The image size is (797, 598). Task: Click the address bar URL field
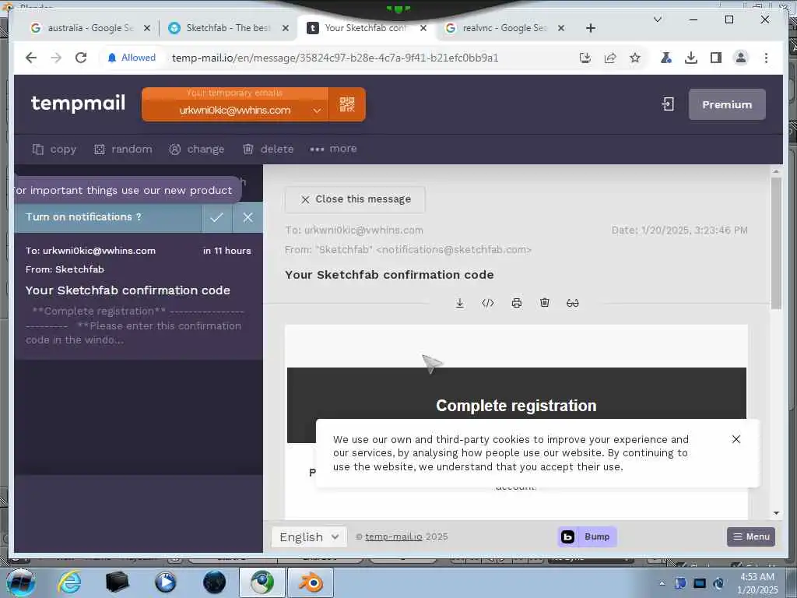pos(335,58)
